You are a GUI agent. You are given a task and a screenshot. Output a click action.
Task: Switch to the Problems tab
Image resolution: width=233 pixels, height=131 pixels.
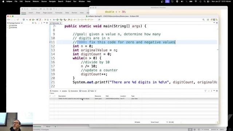click(x=54, y=91)
